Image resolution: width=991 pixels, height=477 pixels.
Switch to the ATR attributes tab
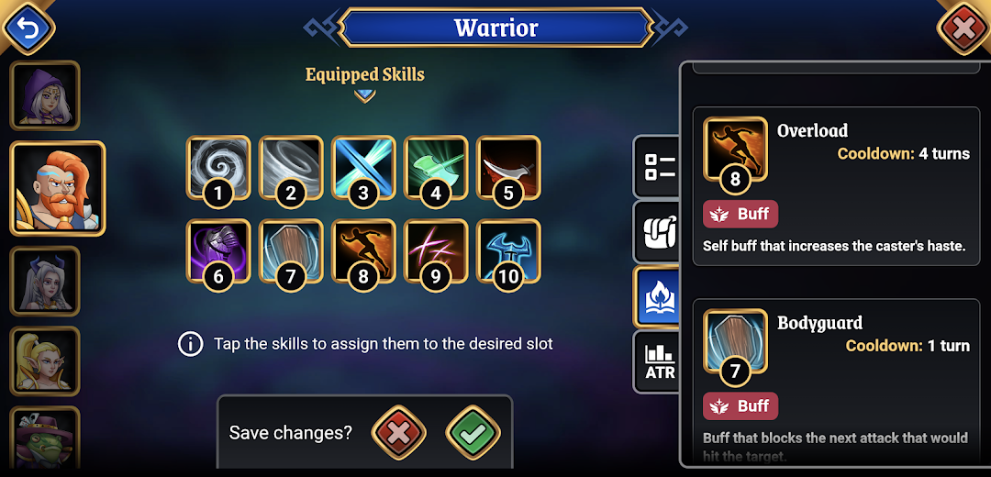[658, 361]
